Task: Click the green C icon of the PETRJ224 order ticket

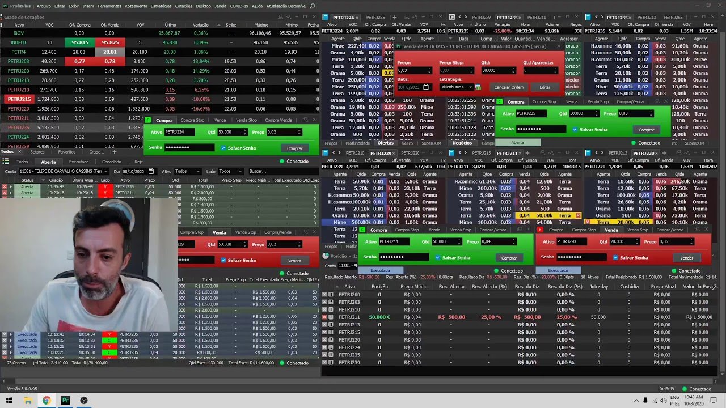Action: coord(148,120)
